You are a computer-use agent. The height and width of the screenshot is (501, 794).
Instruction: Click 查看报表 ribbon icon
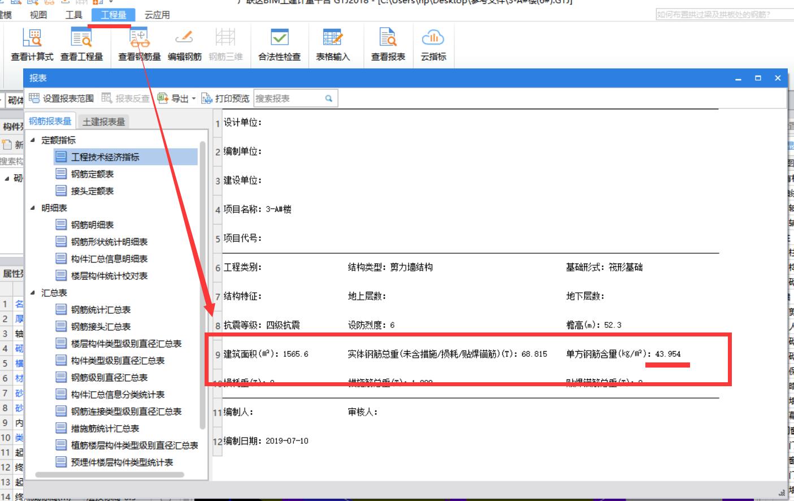(x=388, y=45)
